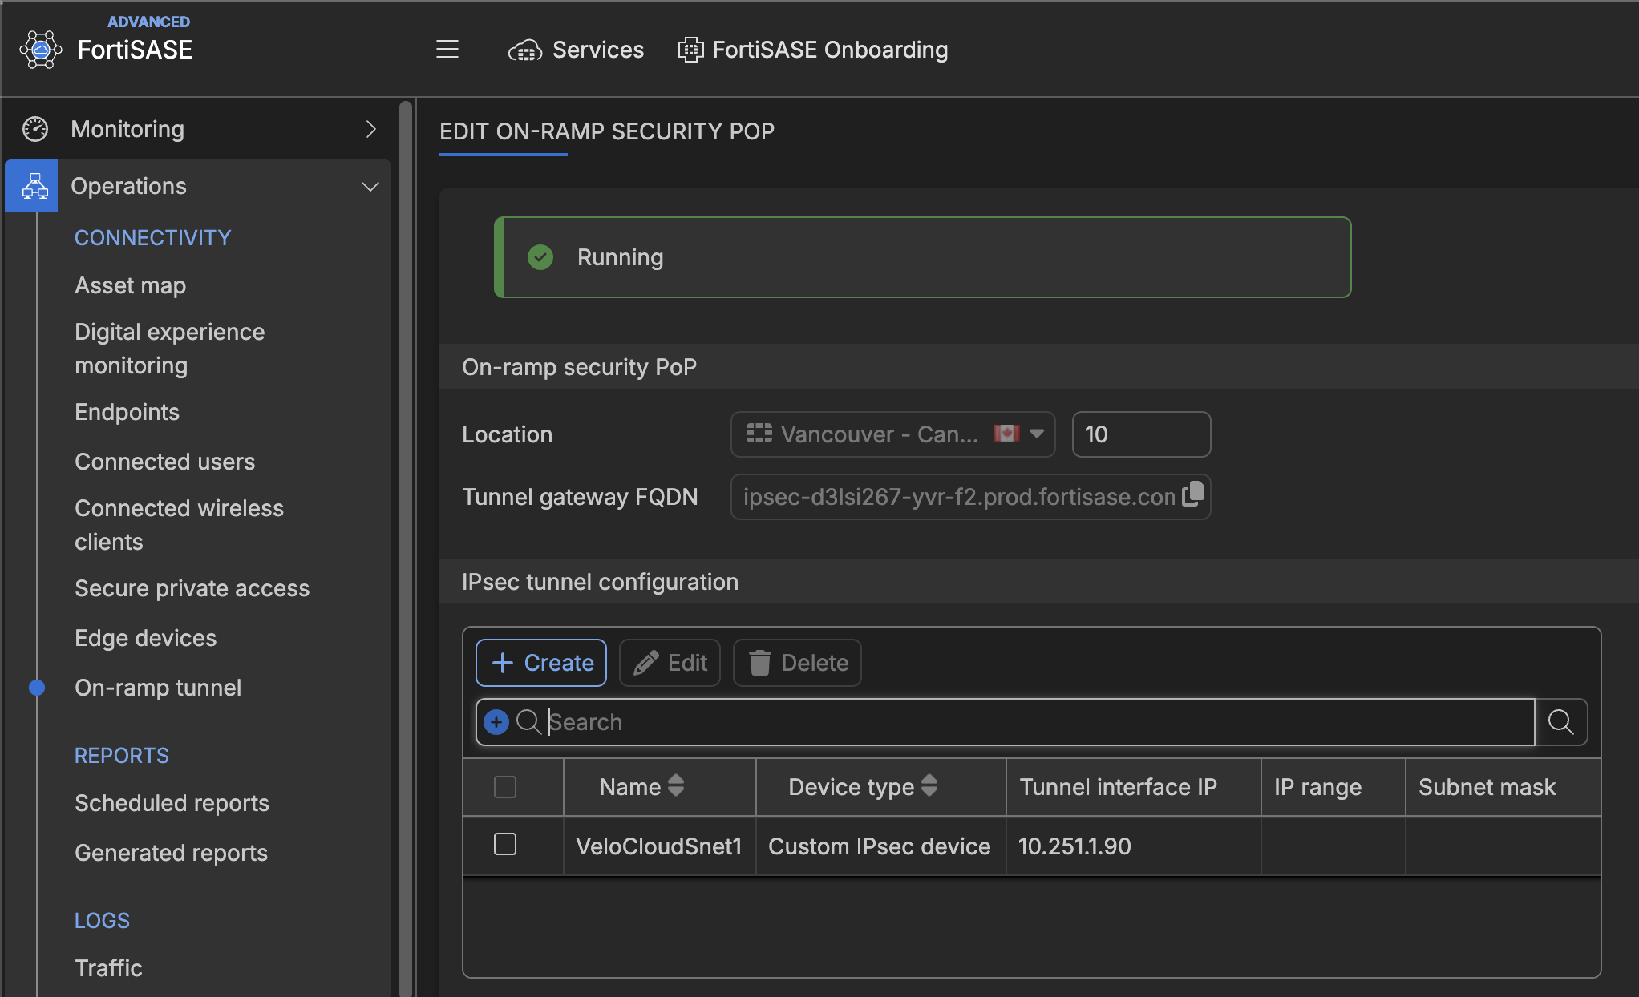Open On-ramp tunnel menu item
This screenshot has height=997, width=1639.
pos(158,688)
